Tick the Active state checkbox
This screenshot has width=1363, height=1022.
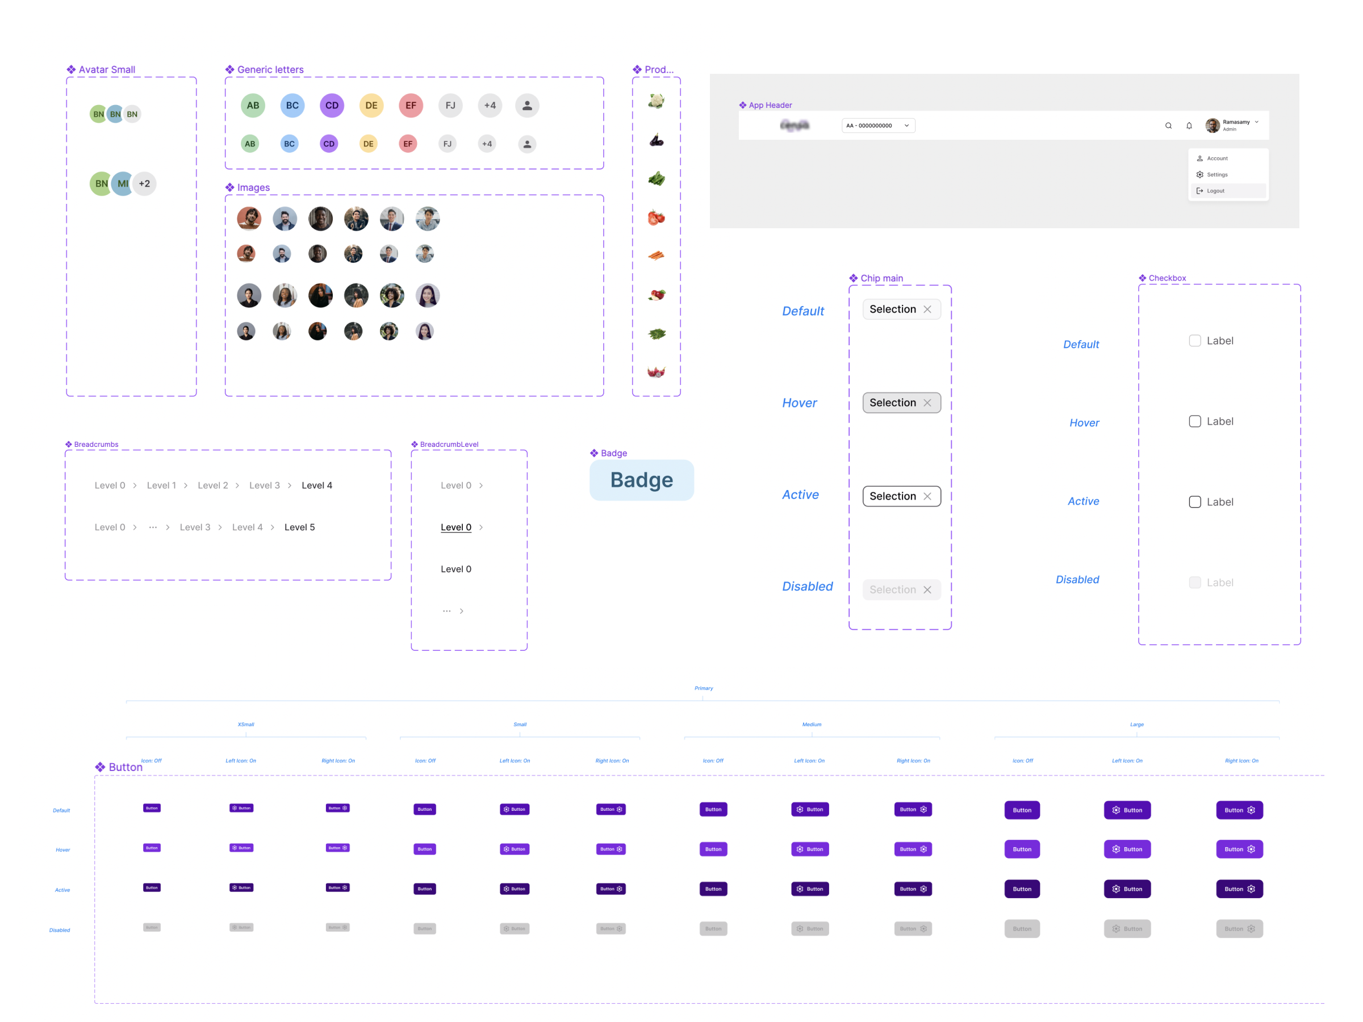[1194, 502]
